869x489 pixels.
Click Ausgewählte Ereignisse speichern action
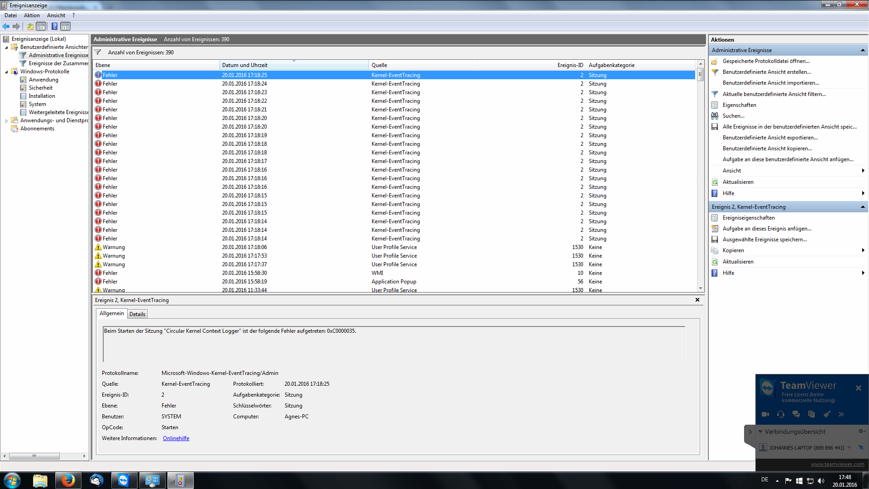click(764, 240)
